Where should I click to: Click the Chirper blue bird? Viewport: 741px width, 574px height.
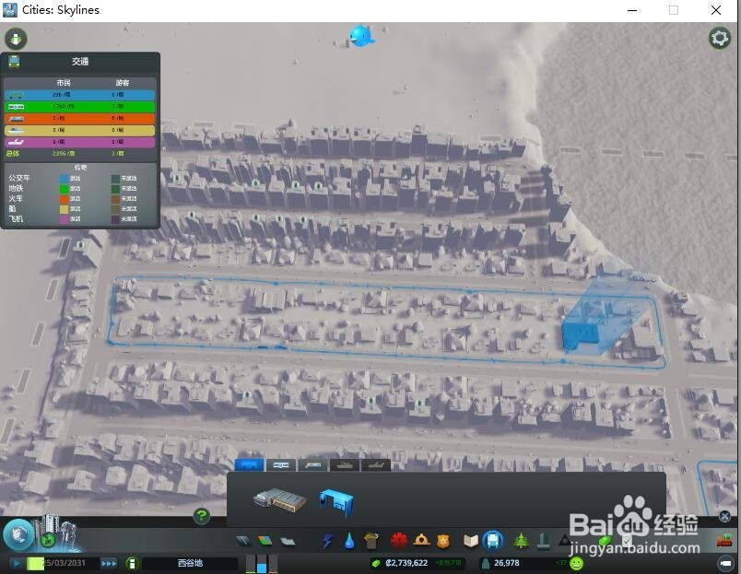click(x=361, y=36)
